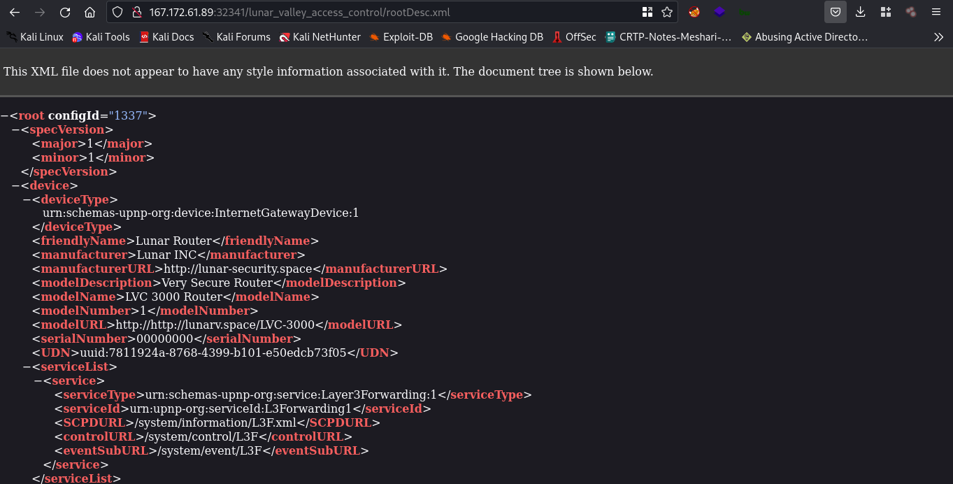
Task: Click the manufacturerURL lunar-security.space line
Action: pos(240,269)
